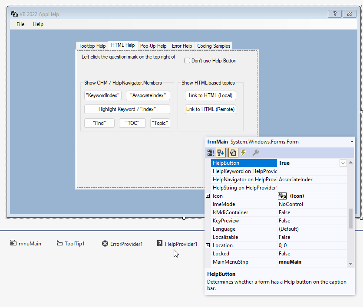
Task: Select the HelpProvider1 component in tray
Action: click(177, 244)
